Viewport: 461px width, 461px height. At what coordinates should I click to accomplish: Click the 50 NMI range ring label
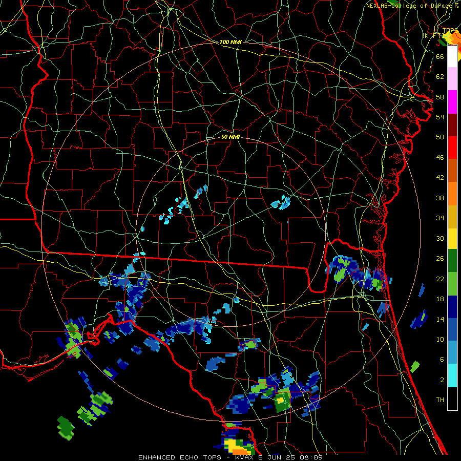click(x=230, y=137)
